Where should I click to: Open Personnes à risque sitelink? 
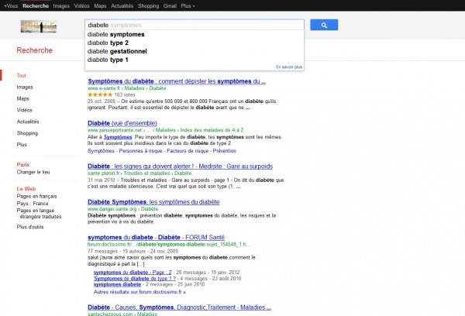140,151
